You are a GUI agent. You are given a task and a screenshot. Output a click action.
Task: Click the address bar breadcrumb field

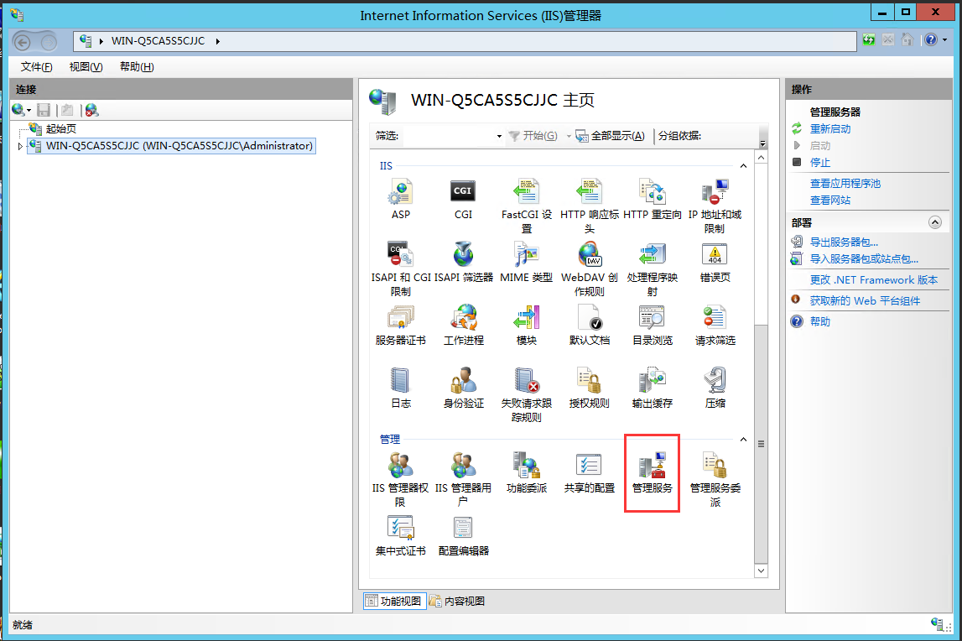tap(465, 41)
